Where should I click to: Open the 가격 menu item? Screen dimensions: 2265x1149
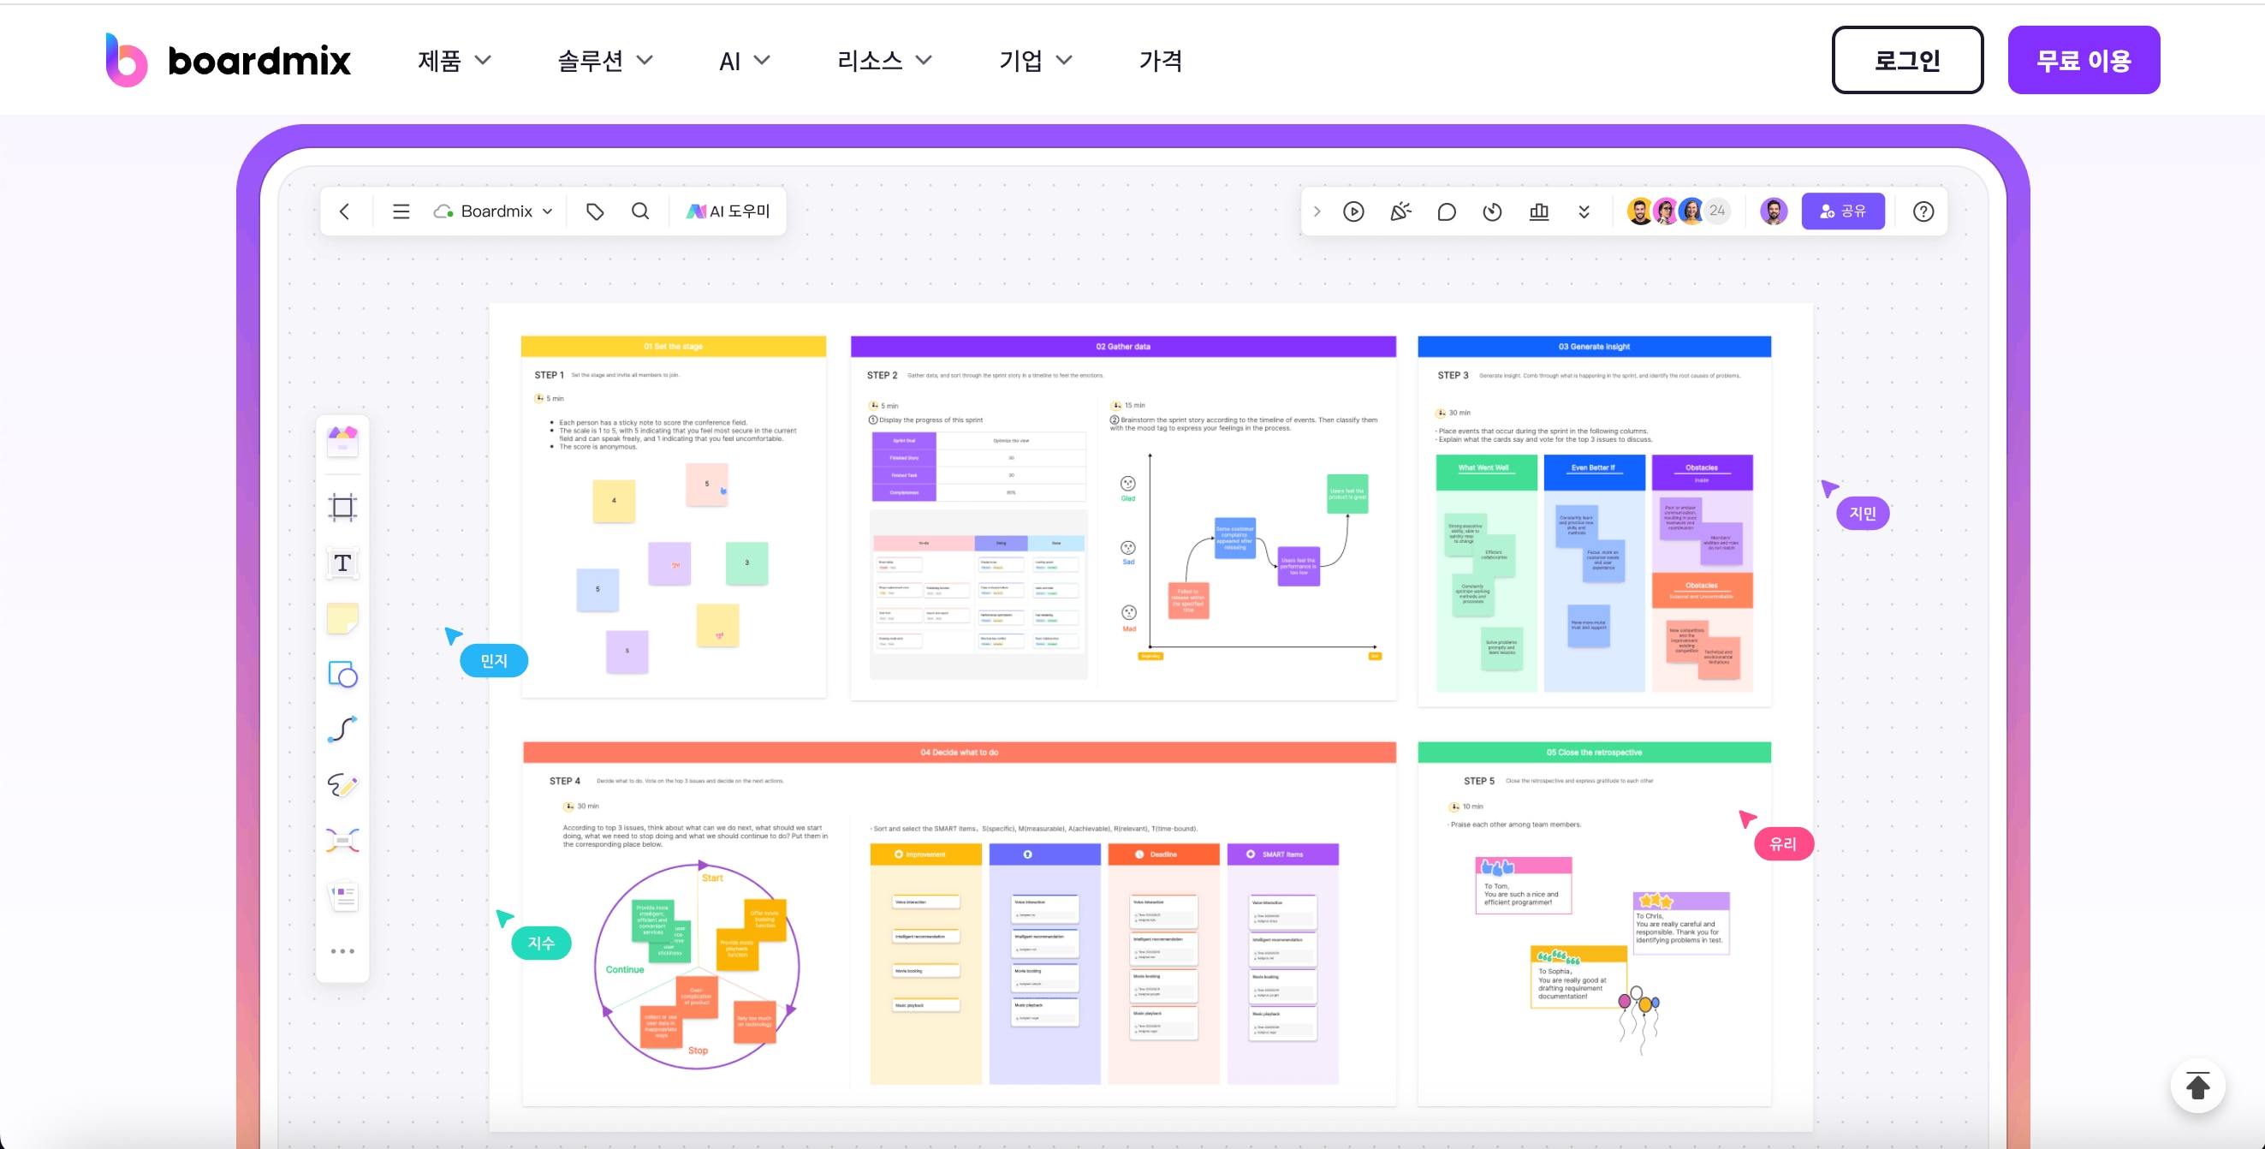1161,61
